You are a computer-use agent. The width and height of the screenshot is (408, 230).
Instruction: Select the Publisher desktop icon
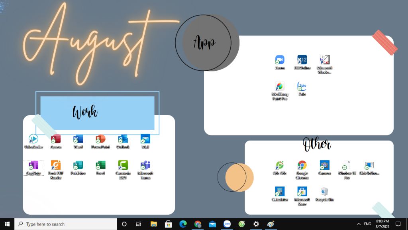(x=78, y=167)
